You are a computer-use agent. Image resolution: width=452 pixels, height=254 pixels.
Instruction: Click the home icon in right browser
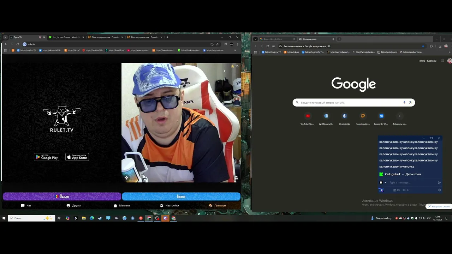pyautogui.click(x=273, y=46)
